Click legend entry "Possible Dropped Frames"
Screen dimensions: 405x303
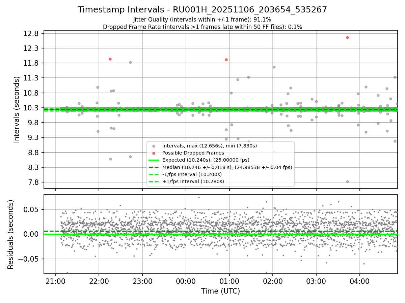pos(193,153)
